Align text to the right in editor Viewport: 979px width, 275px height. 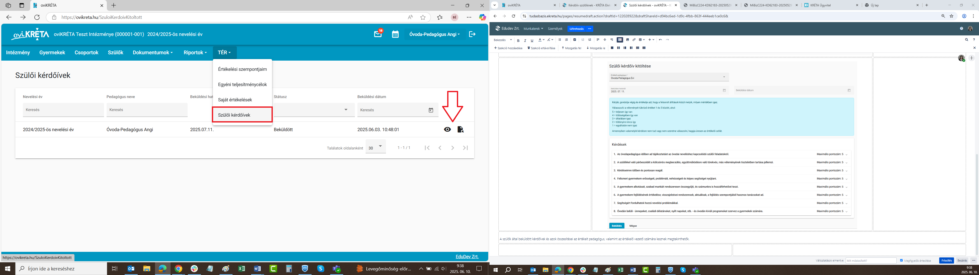[x=612, y=40]
